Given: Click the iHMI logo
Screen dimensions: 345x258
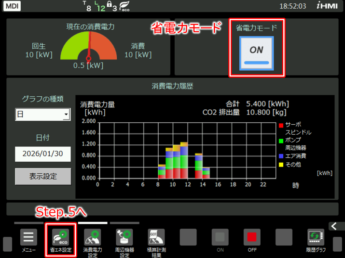Looking at the screenshot, I should click(x=327, y=5).
